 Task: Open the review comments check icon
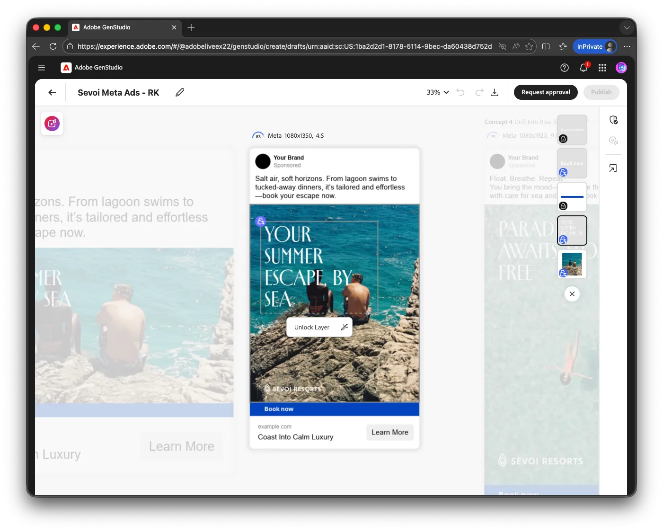click(x=613, y=141)
